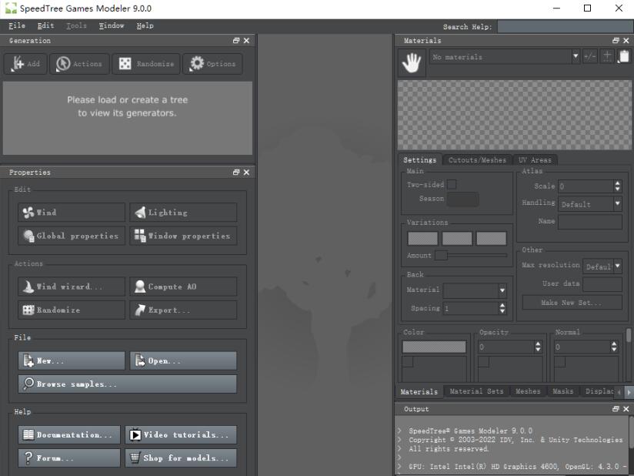This screenshot has height=476, width=634.
Task: Close the Output panel
Action: pos(626,409)
